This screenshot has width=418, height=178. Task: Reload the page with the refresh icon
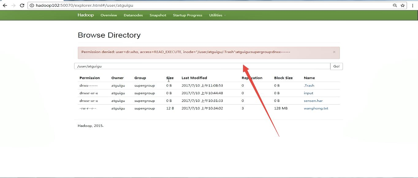[x=22, y=5]
